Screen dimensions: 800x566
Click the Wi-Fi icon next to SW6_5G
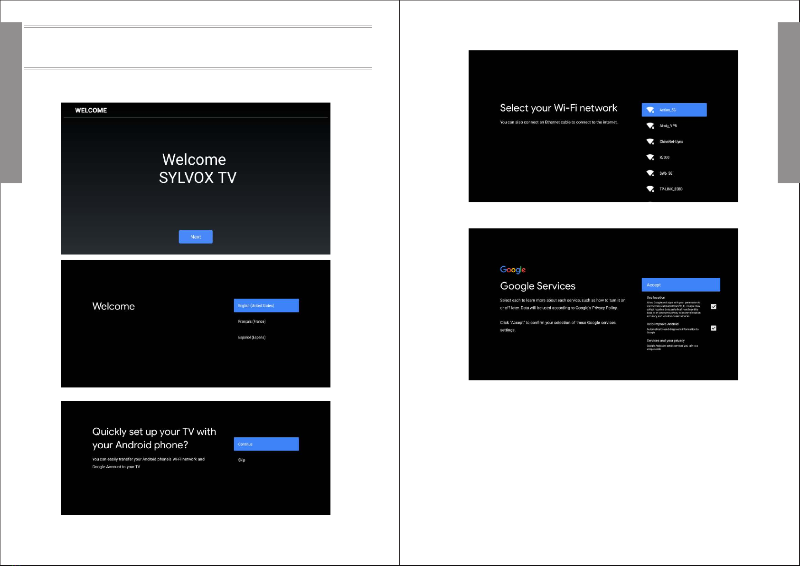[x=650, y=173]
